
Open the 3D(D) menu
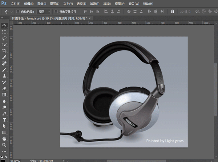pos(107,4)
